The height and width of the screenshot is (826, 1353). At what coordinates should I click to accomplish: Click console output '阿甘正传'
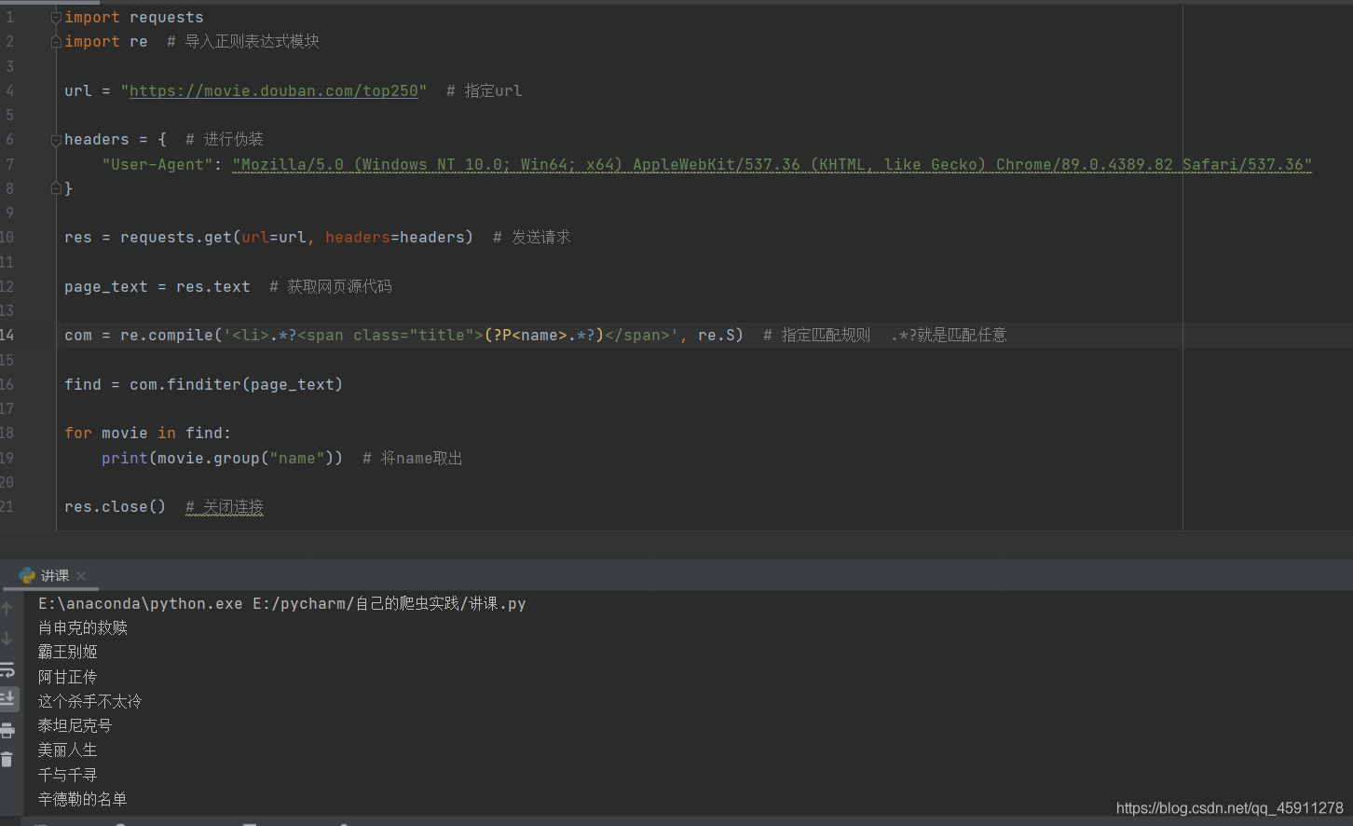click(68, 677)
